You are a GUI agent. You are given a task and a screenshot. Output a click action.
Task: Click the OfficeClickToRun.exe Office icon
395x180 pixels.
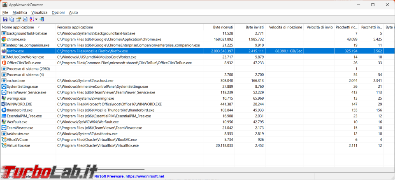[4, 63]
